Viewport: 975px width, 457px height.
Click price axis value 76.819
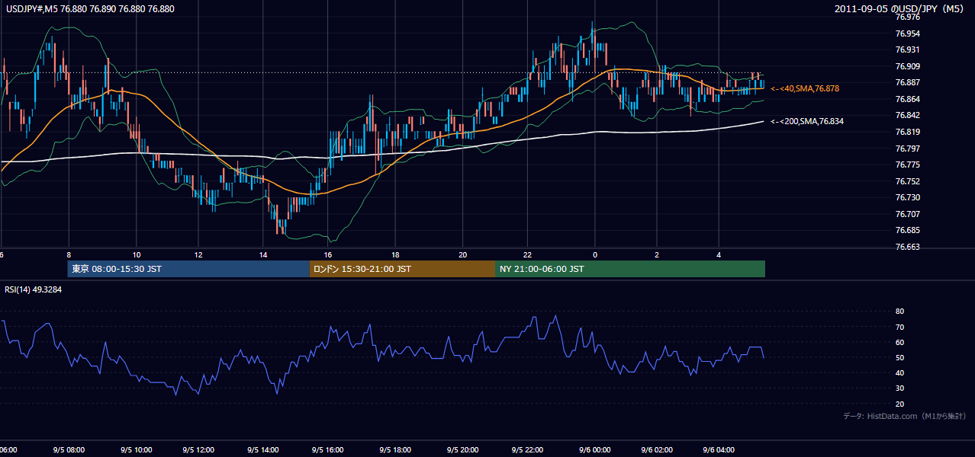click(x=907, y=132)
